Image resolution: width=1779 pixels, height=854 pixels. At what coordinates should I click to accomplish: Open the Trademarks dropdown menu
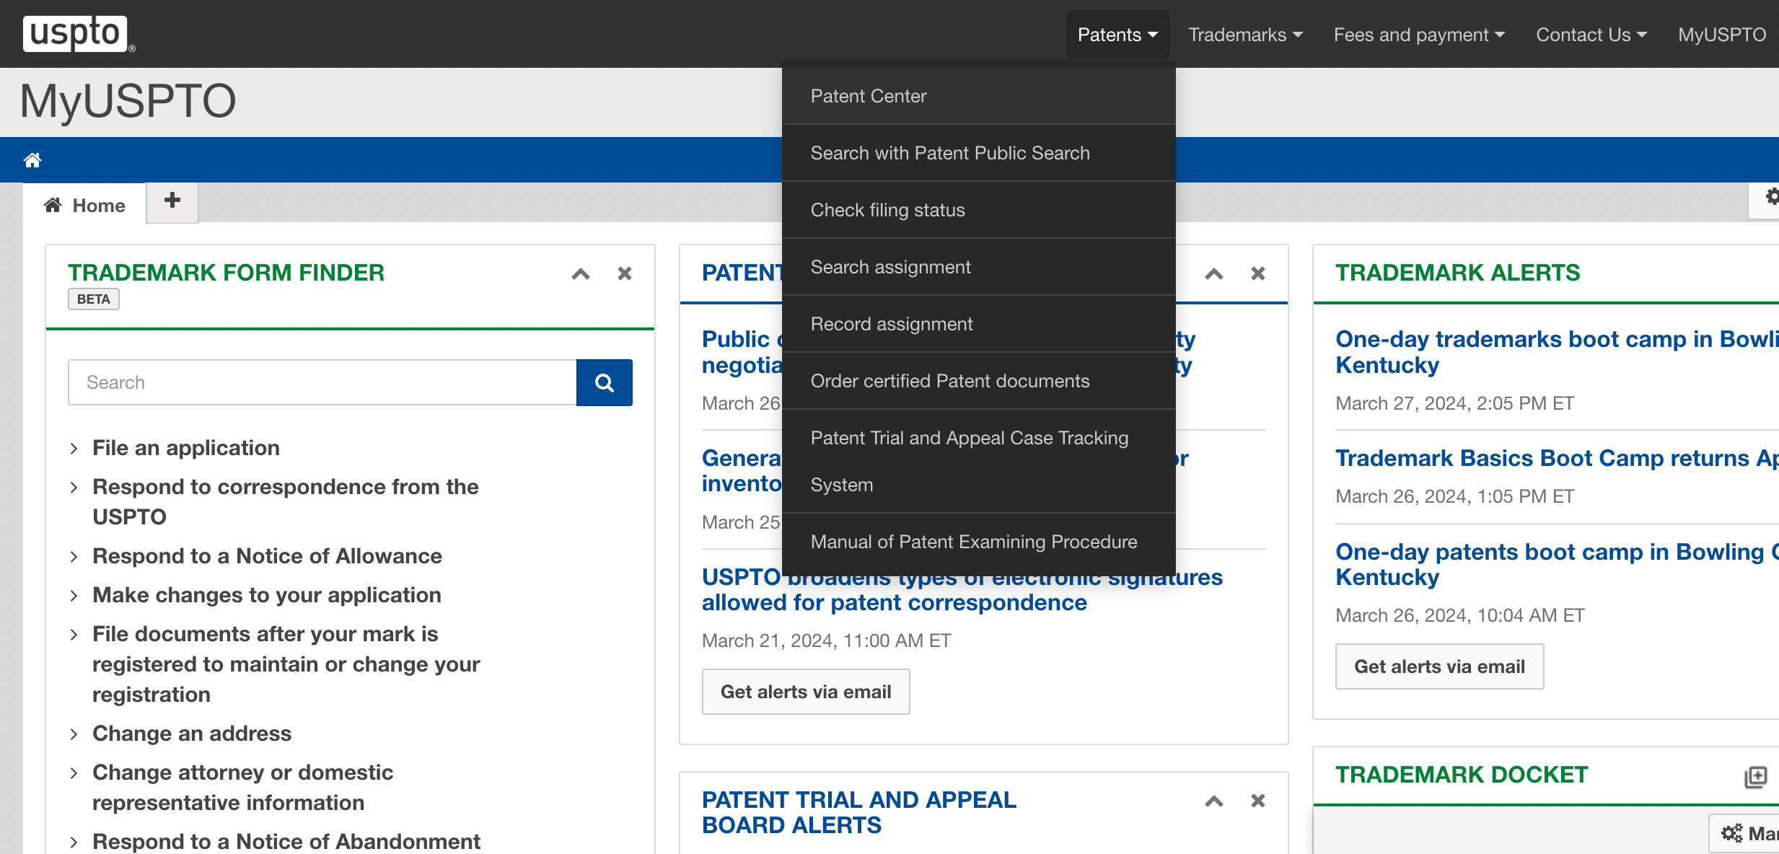coord(1245,35)
